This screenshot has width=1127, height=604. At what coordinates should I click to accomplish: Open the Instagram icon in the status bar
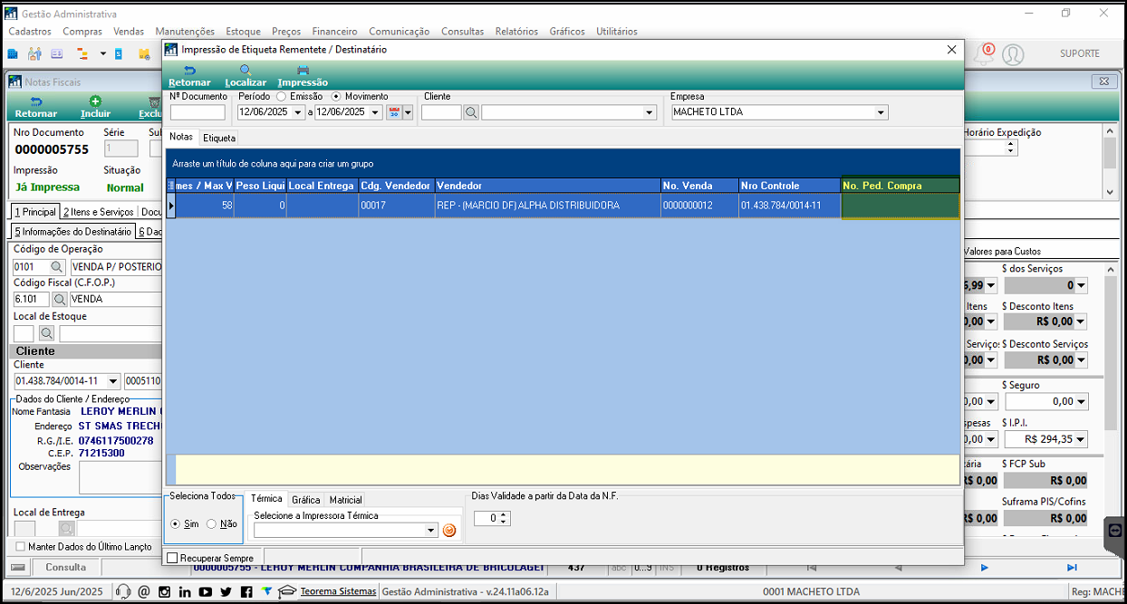pyautogui.click(x=164, y=591)
